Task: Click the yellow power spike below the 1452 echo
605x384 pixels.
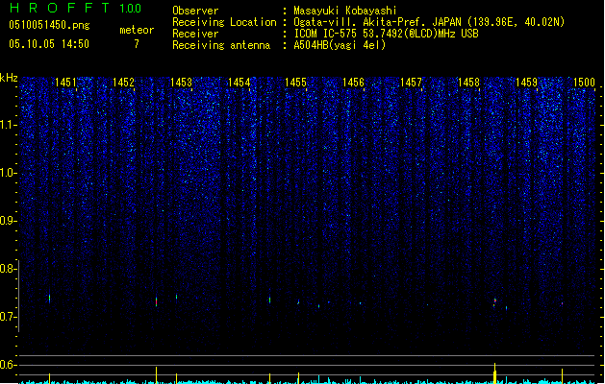Action: [156, 375]
